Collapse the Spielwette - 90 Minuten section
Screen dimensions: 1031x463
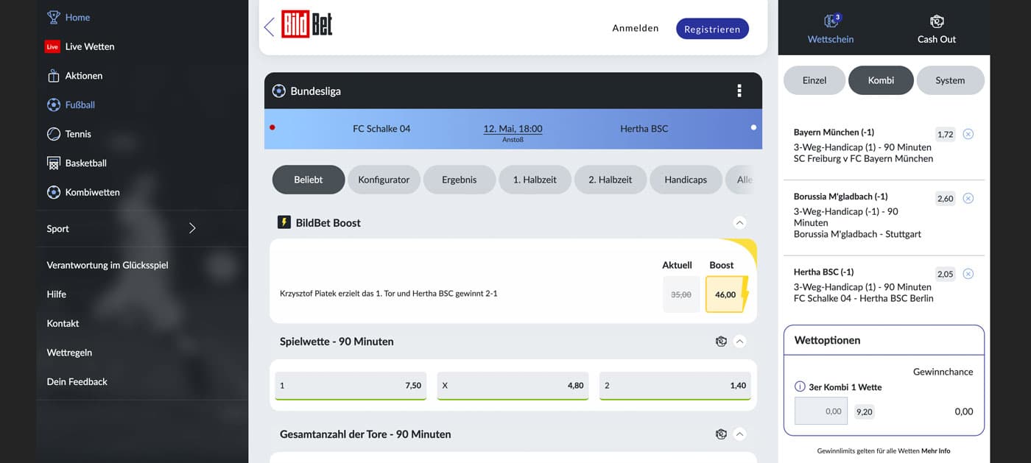click(740, 342)
